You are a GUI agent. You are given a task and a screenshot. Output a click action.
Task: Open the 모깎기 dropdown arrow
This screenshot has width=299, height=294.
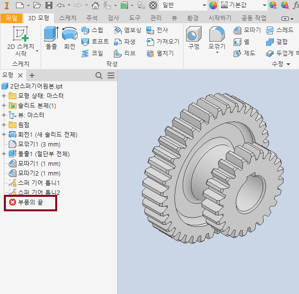pyautogui.click(x=217, y=53)
